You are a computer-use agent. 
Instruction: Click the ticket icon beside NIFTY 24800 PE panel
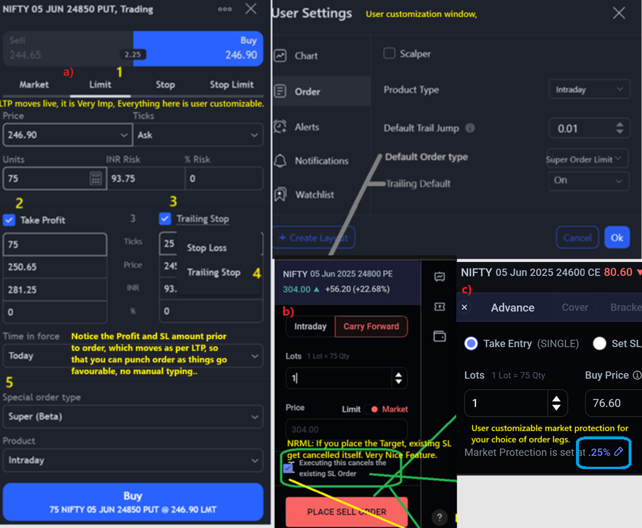coord(439,307)
